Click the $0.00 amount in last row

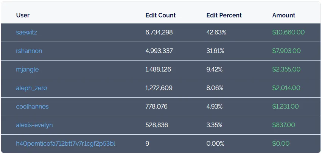point(281,144)
